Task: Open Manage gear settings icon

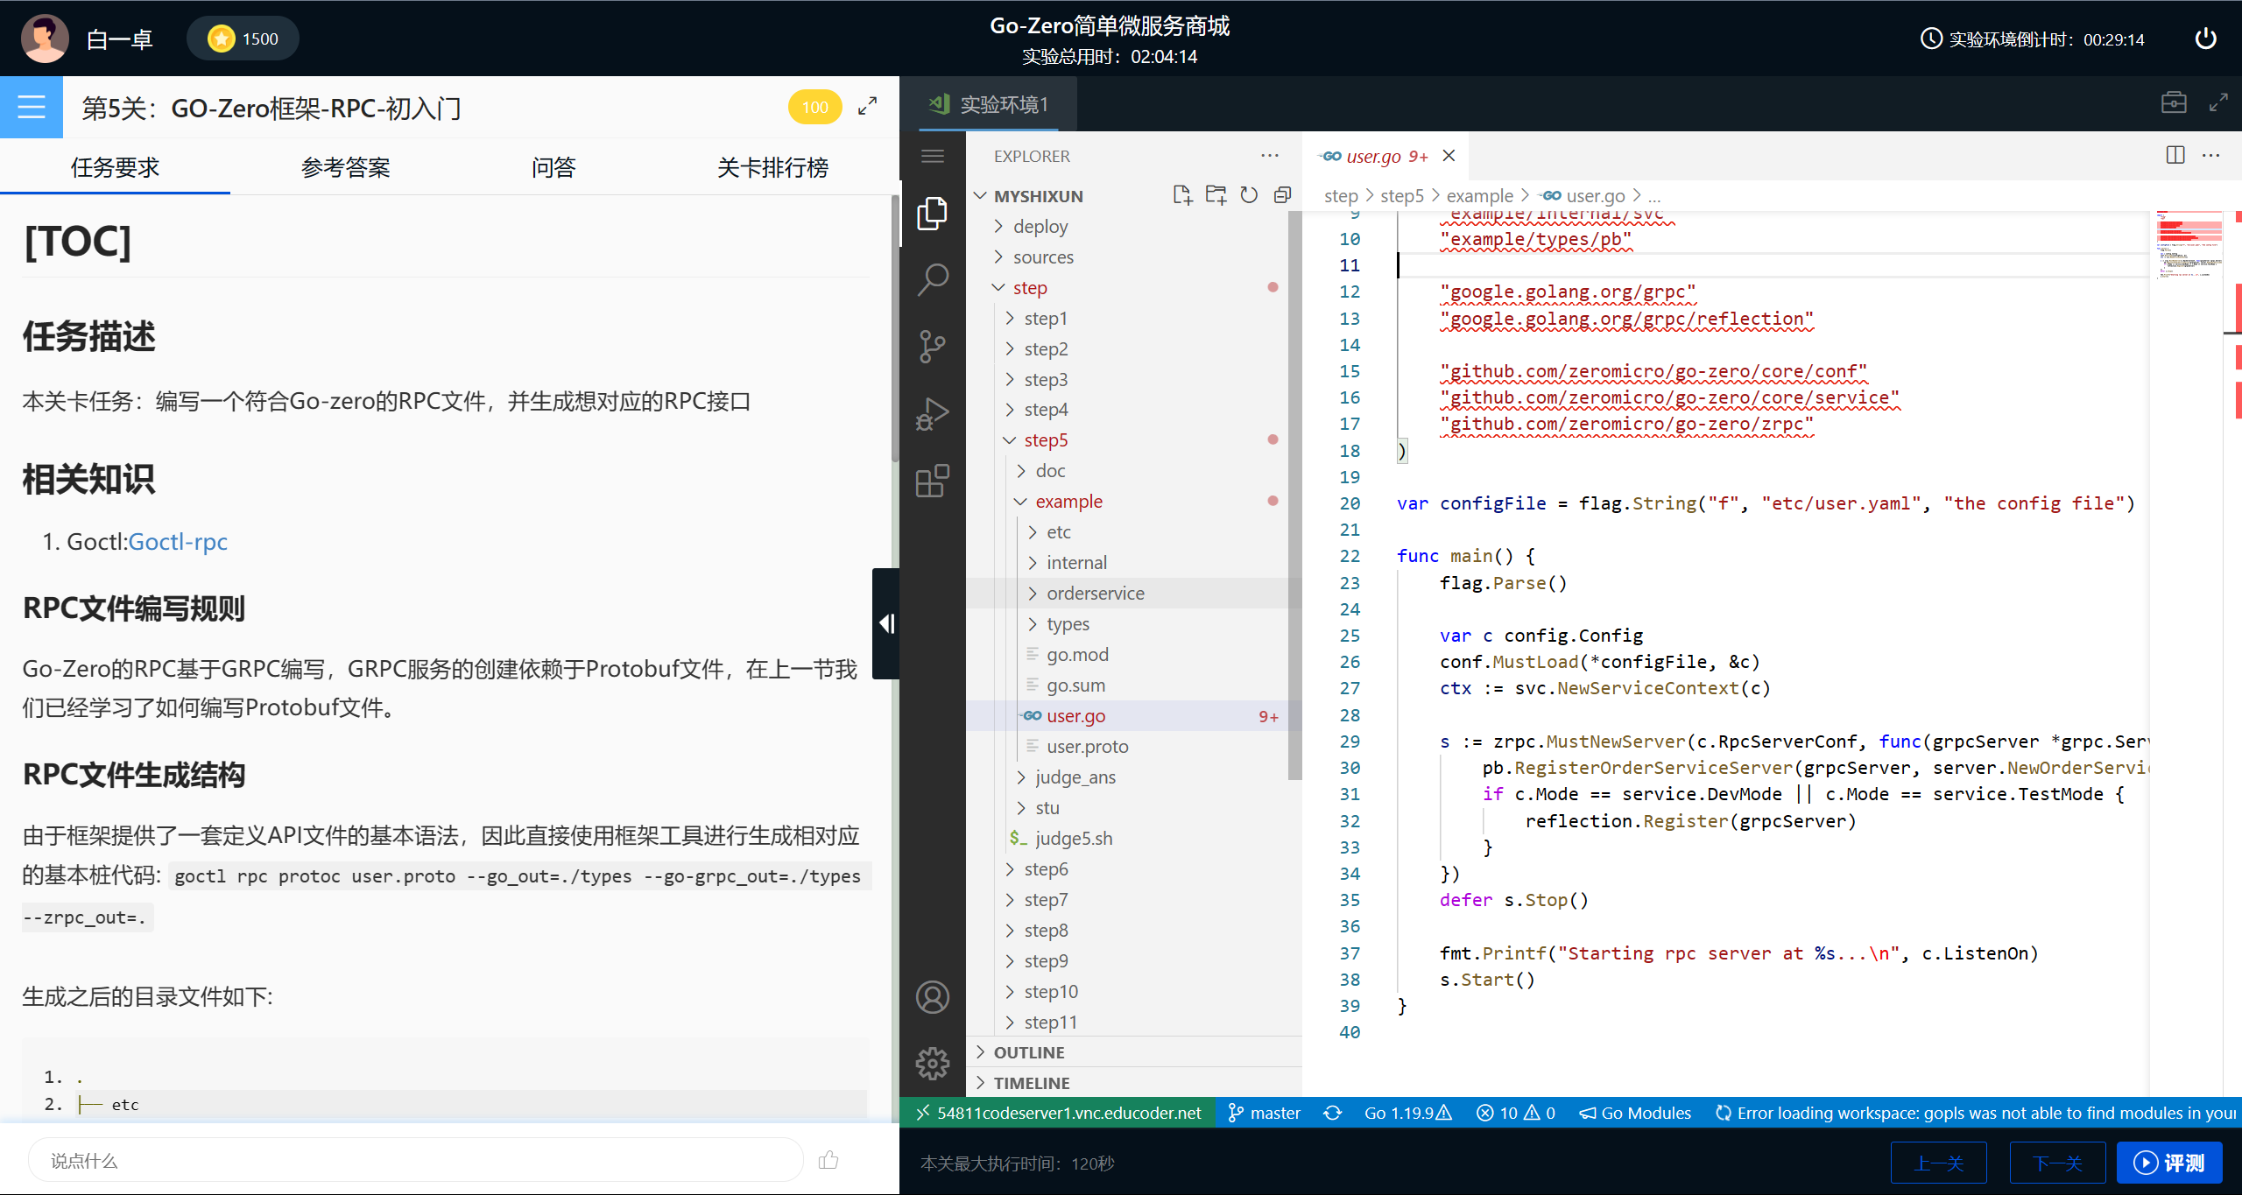Action: (x=932, y=1063)
